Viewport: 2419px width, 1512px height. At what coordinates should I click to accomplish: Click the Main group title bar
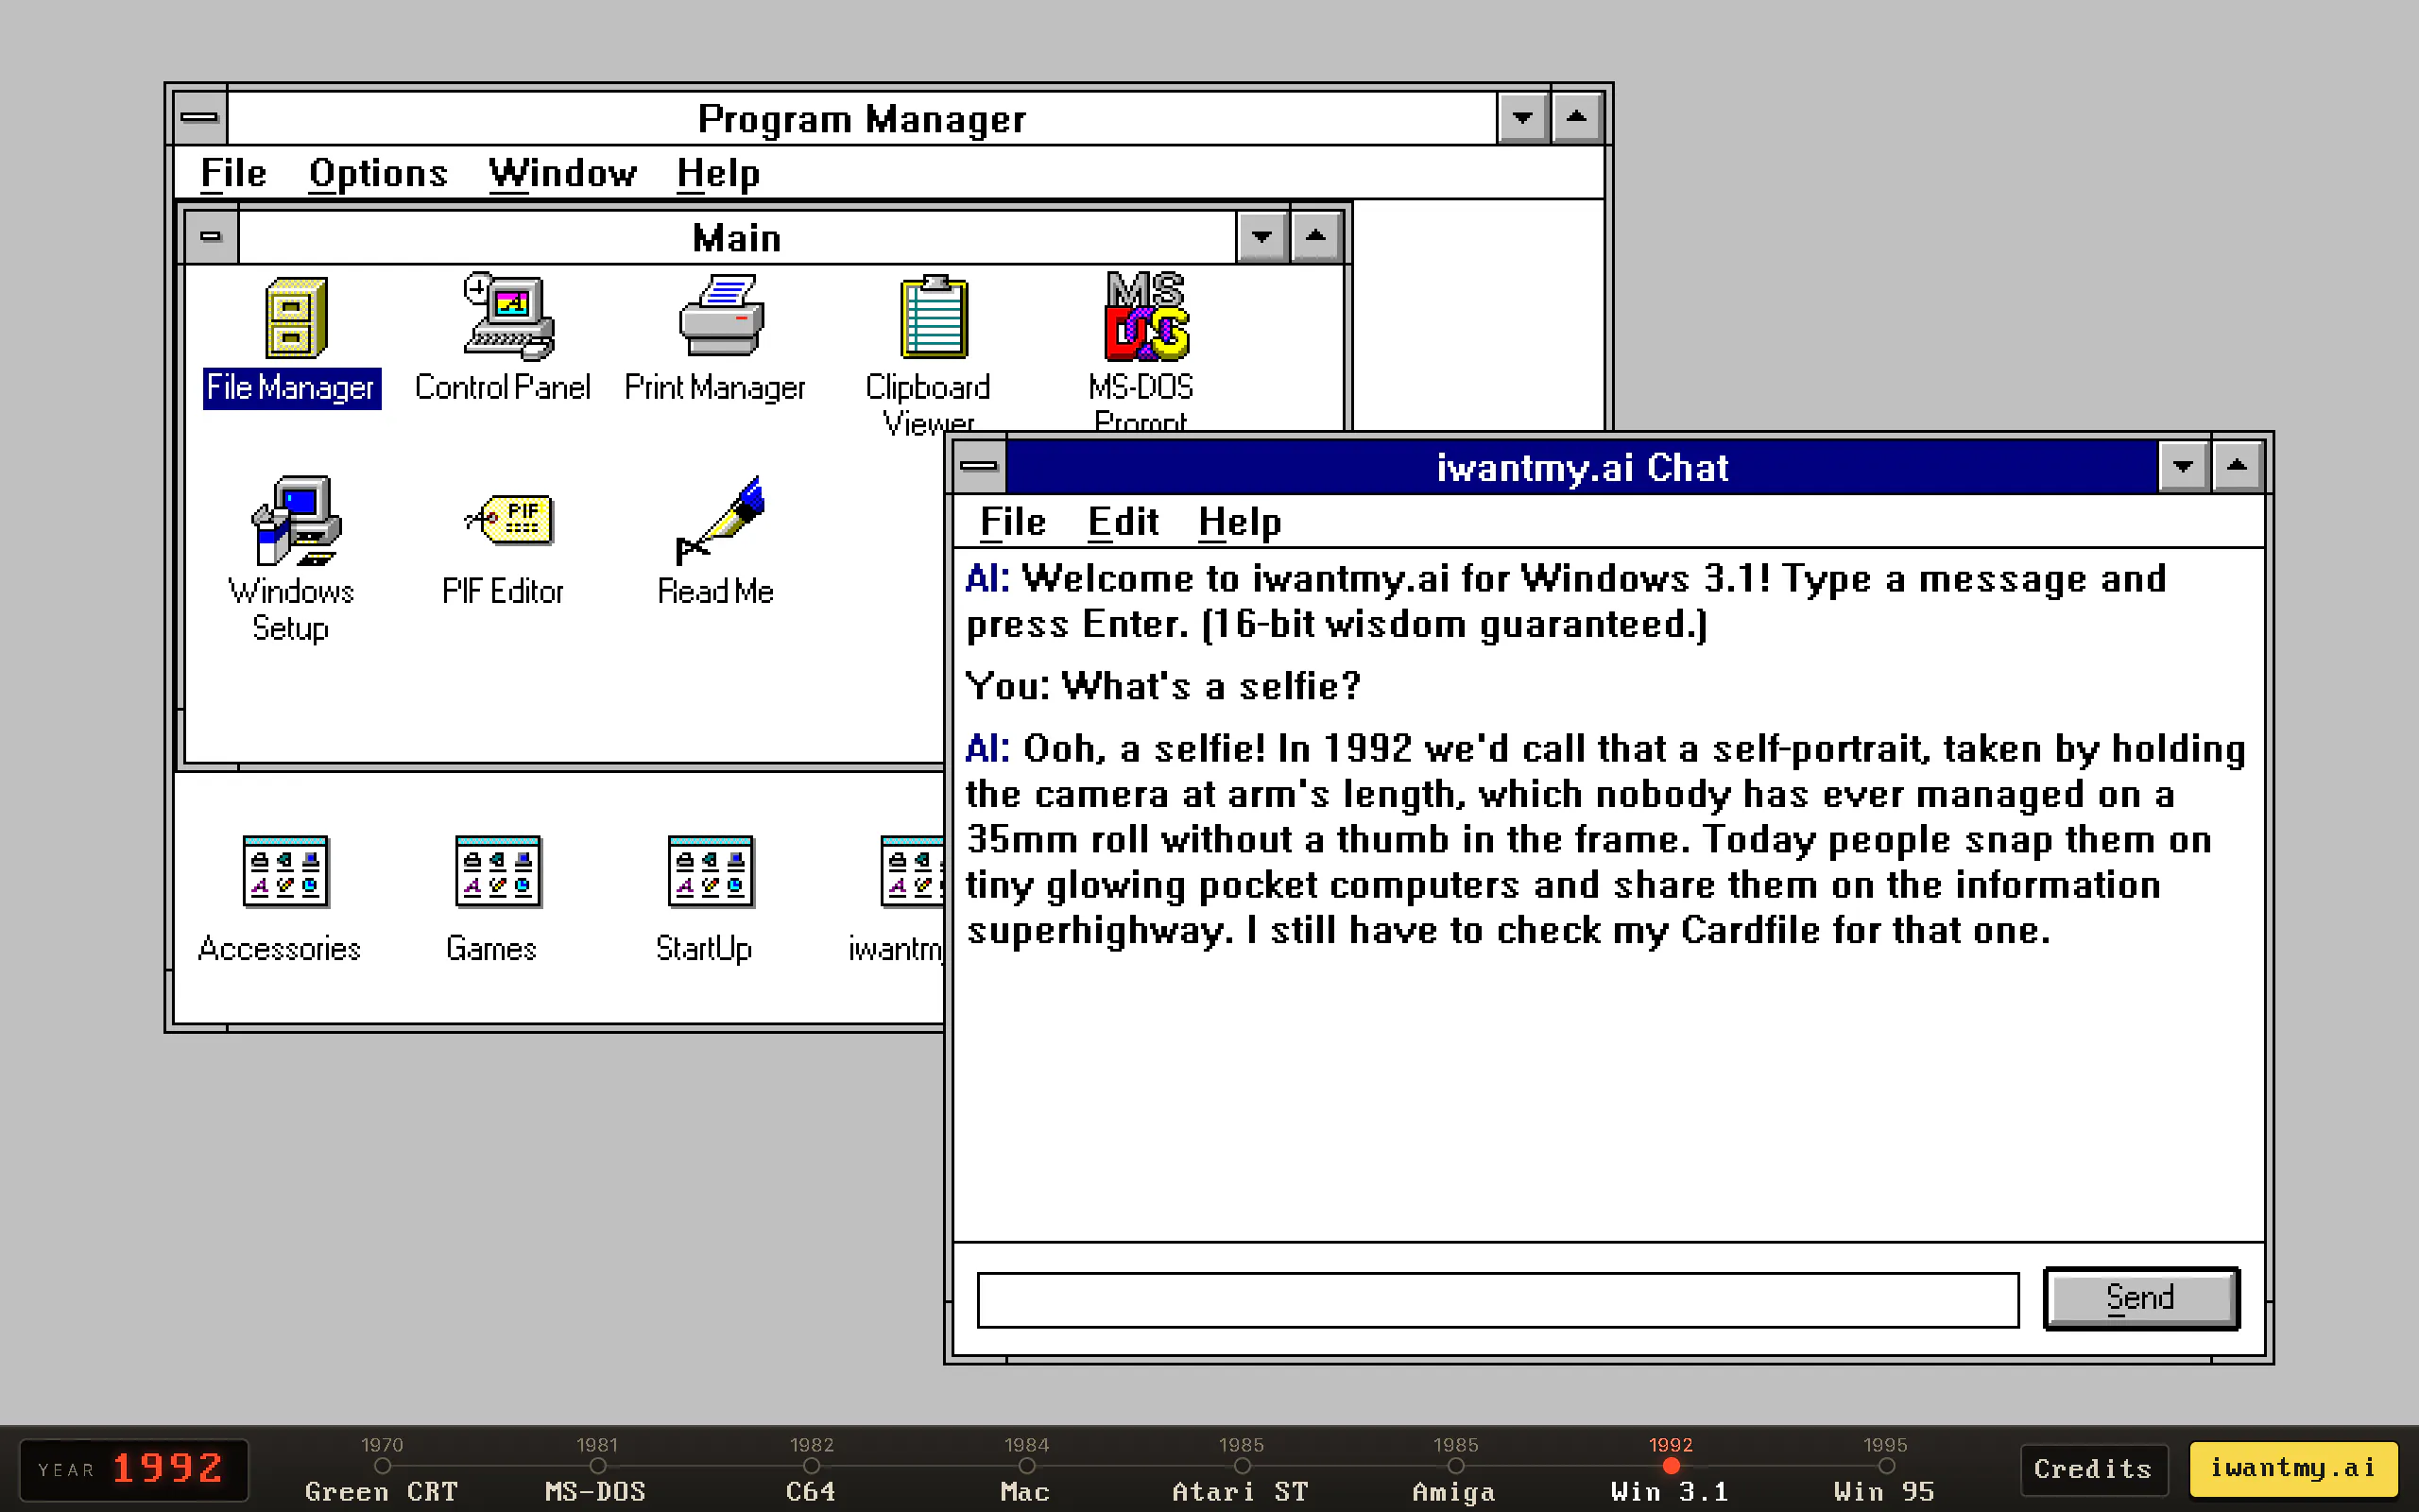point(737,238)
